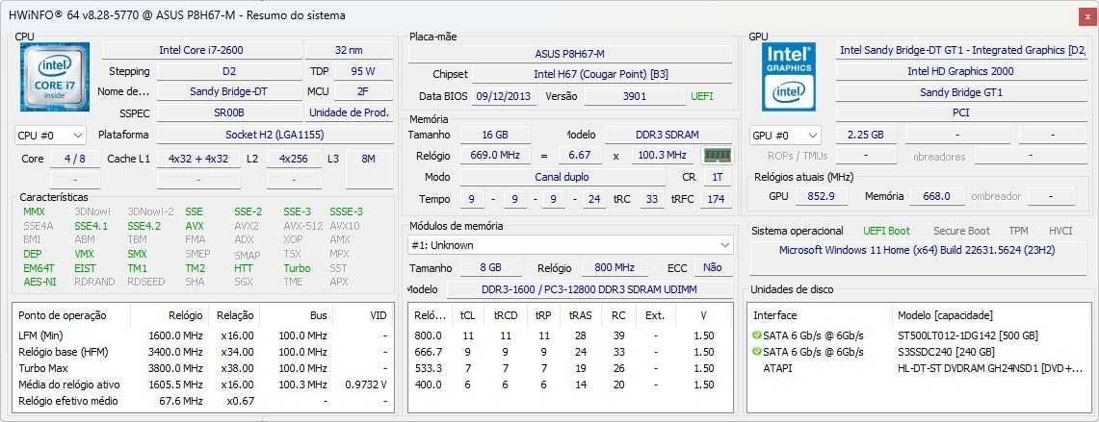Click the ECC Não value
This screenshot has height=422, width=1099.
tap(712, 267)
